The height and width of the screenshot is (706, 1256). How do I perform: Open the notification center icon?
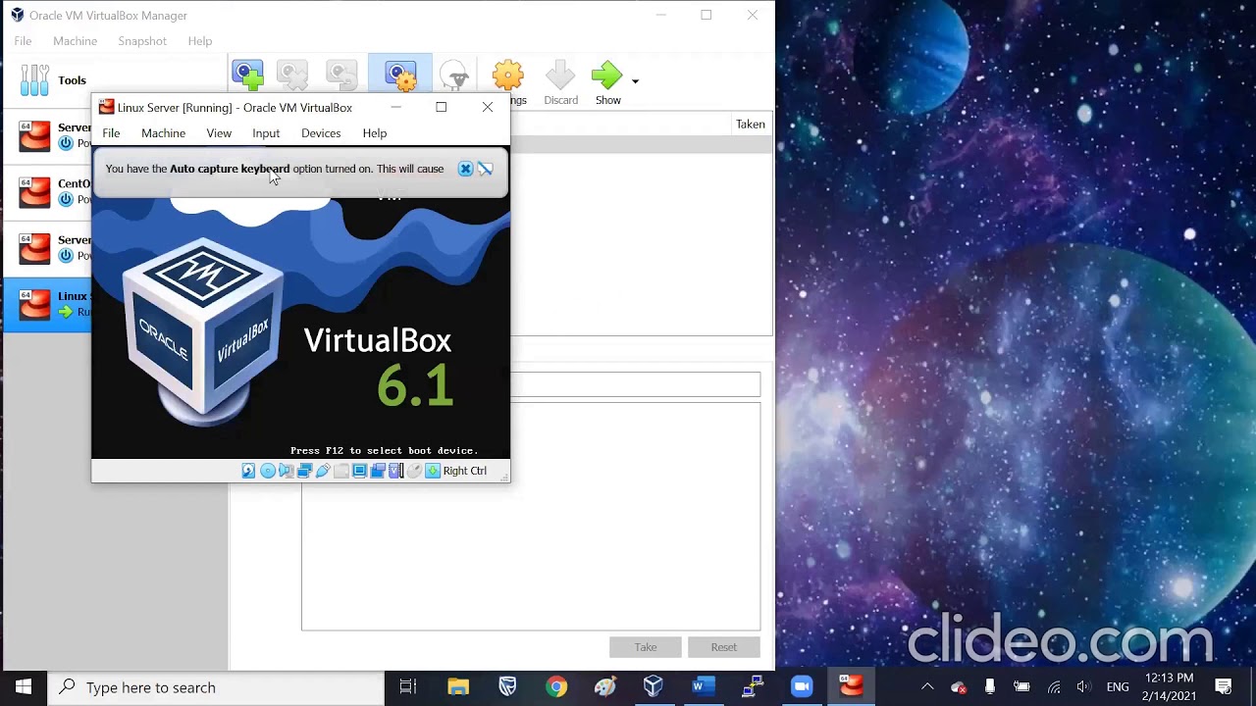click(x=1224, y=687)
